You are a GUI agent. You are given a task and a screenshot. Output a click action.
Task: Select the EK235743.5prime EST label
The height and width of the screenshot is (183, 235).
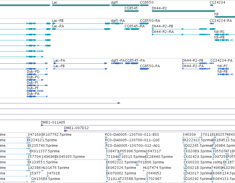pos(43,146)
